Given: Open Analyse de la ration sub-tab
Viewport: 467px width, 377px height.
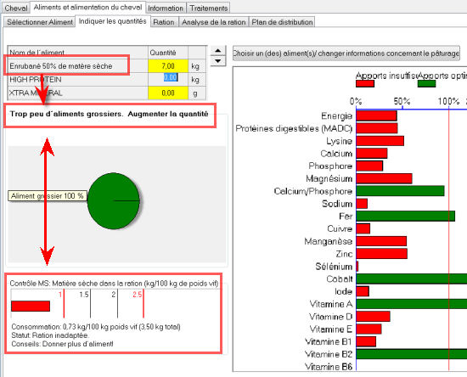Looking at the screenshot, I should (213, 22).
